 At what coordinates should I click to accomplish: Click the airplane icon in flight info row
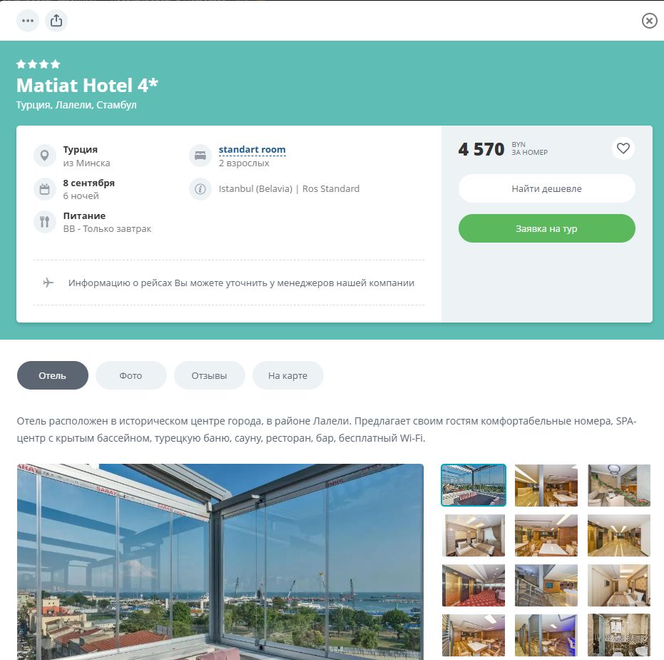(x=48, y=283)
